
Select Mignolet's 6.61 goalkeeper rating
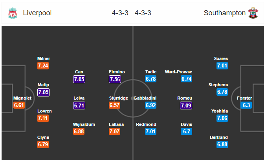pos(19,105)
